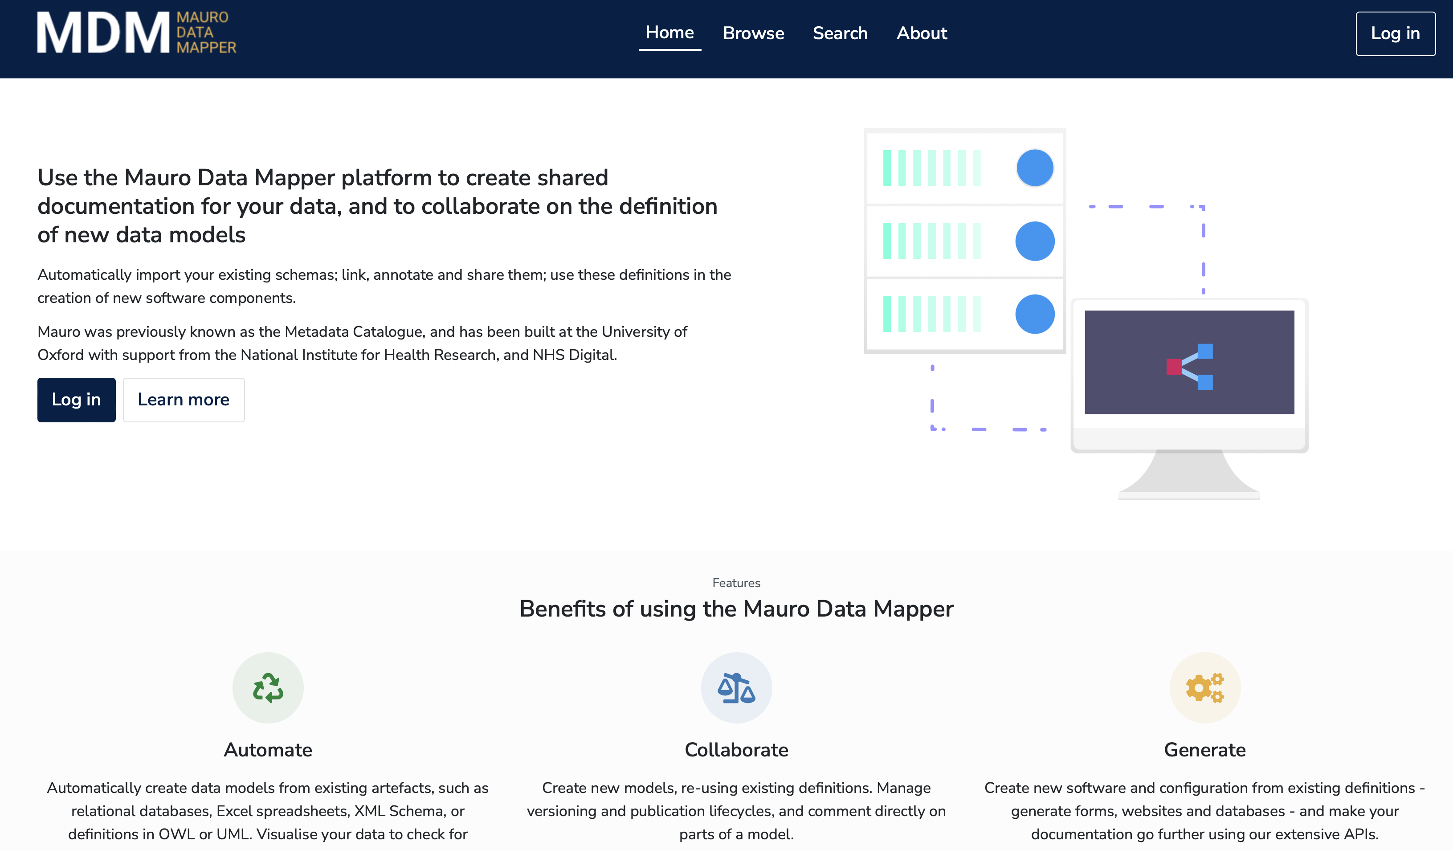Click the bottom blue circle icon

pyautogui.click(x=1035, y=314)
